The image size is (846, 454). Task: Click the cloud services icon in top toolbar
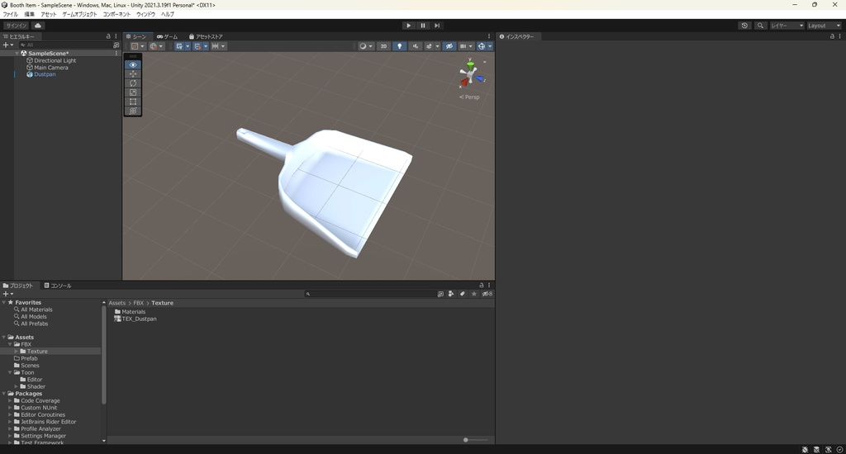38,26
